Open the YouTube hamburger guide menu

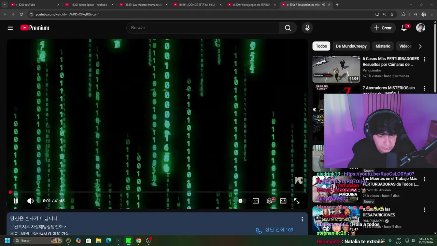10,28
